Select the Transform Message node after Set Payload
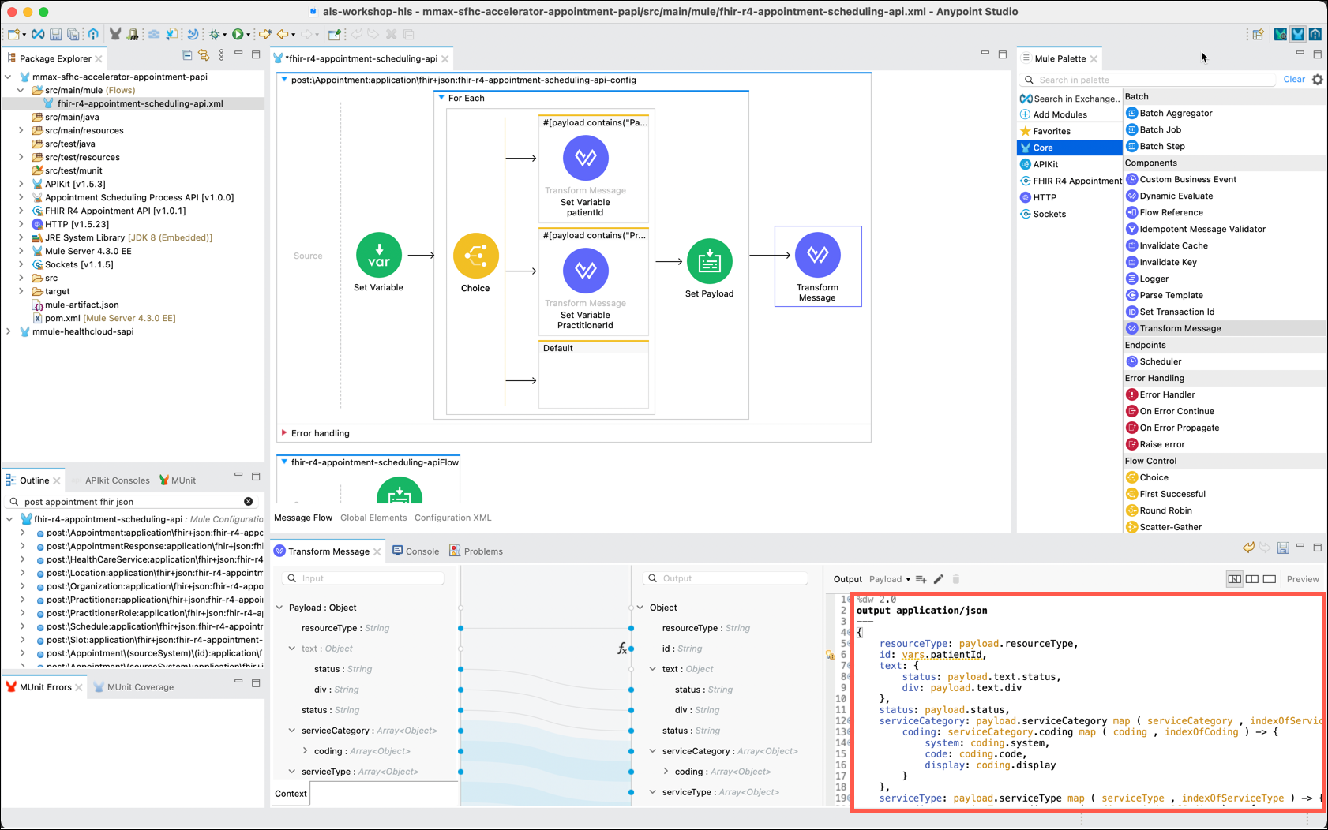This screenshot has width=1328, height=830. pyautogui.click(x=818, y=266)
